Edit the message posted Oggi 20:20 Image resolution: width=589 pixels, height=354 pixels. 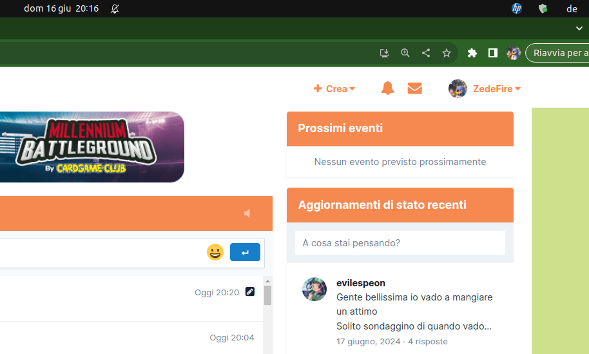(x=250, y=291)
